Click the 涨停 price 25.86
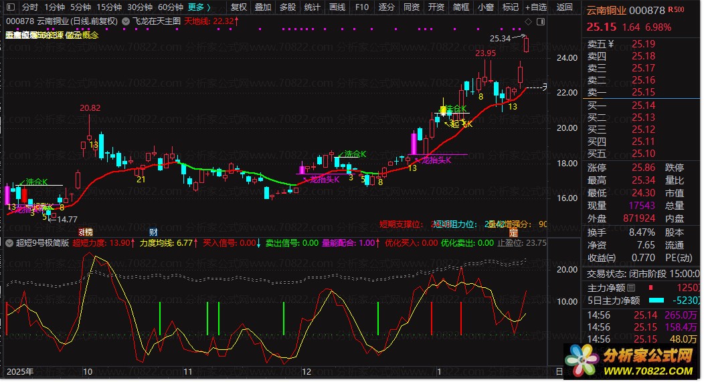 click(x=643, y=168)
